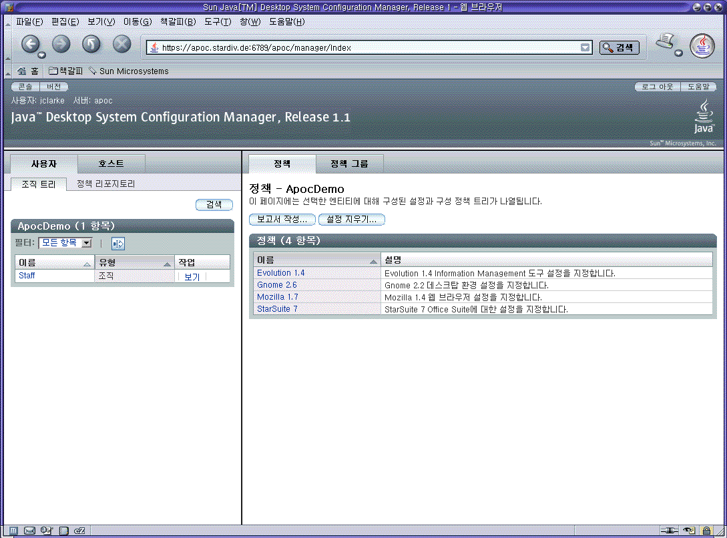Select the 조직 트리 sub-tab
This screenshot has height=538, width=727.
coord(39,184)
